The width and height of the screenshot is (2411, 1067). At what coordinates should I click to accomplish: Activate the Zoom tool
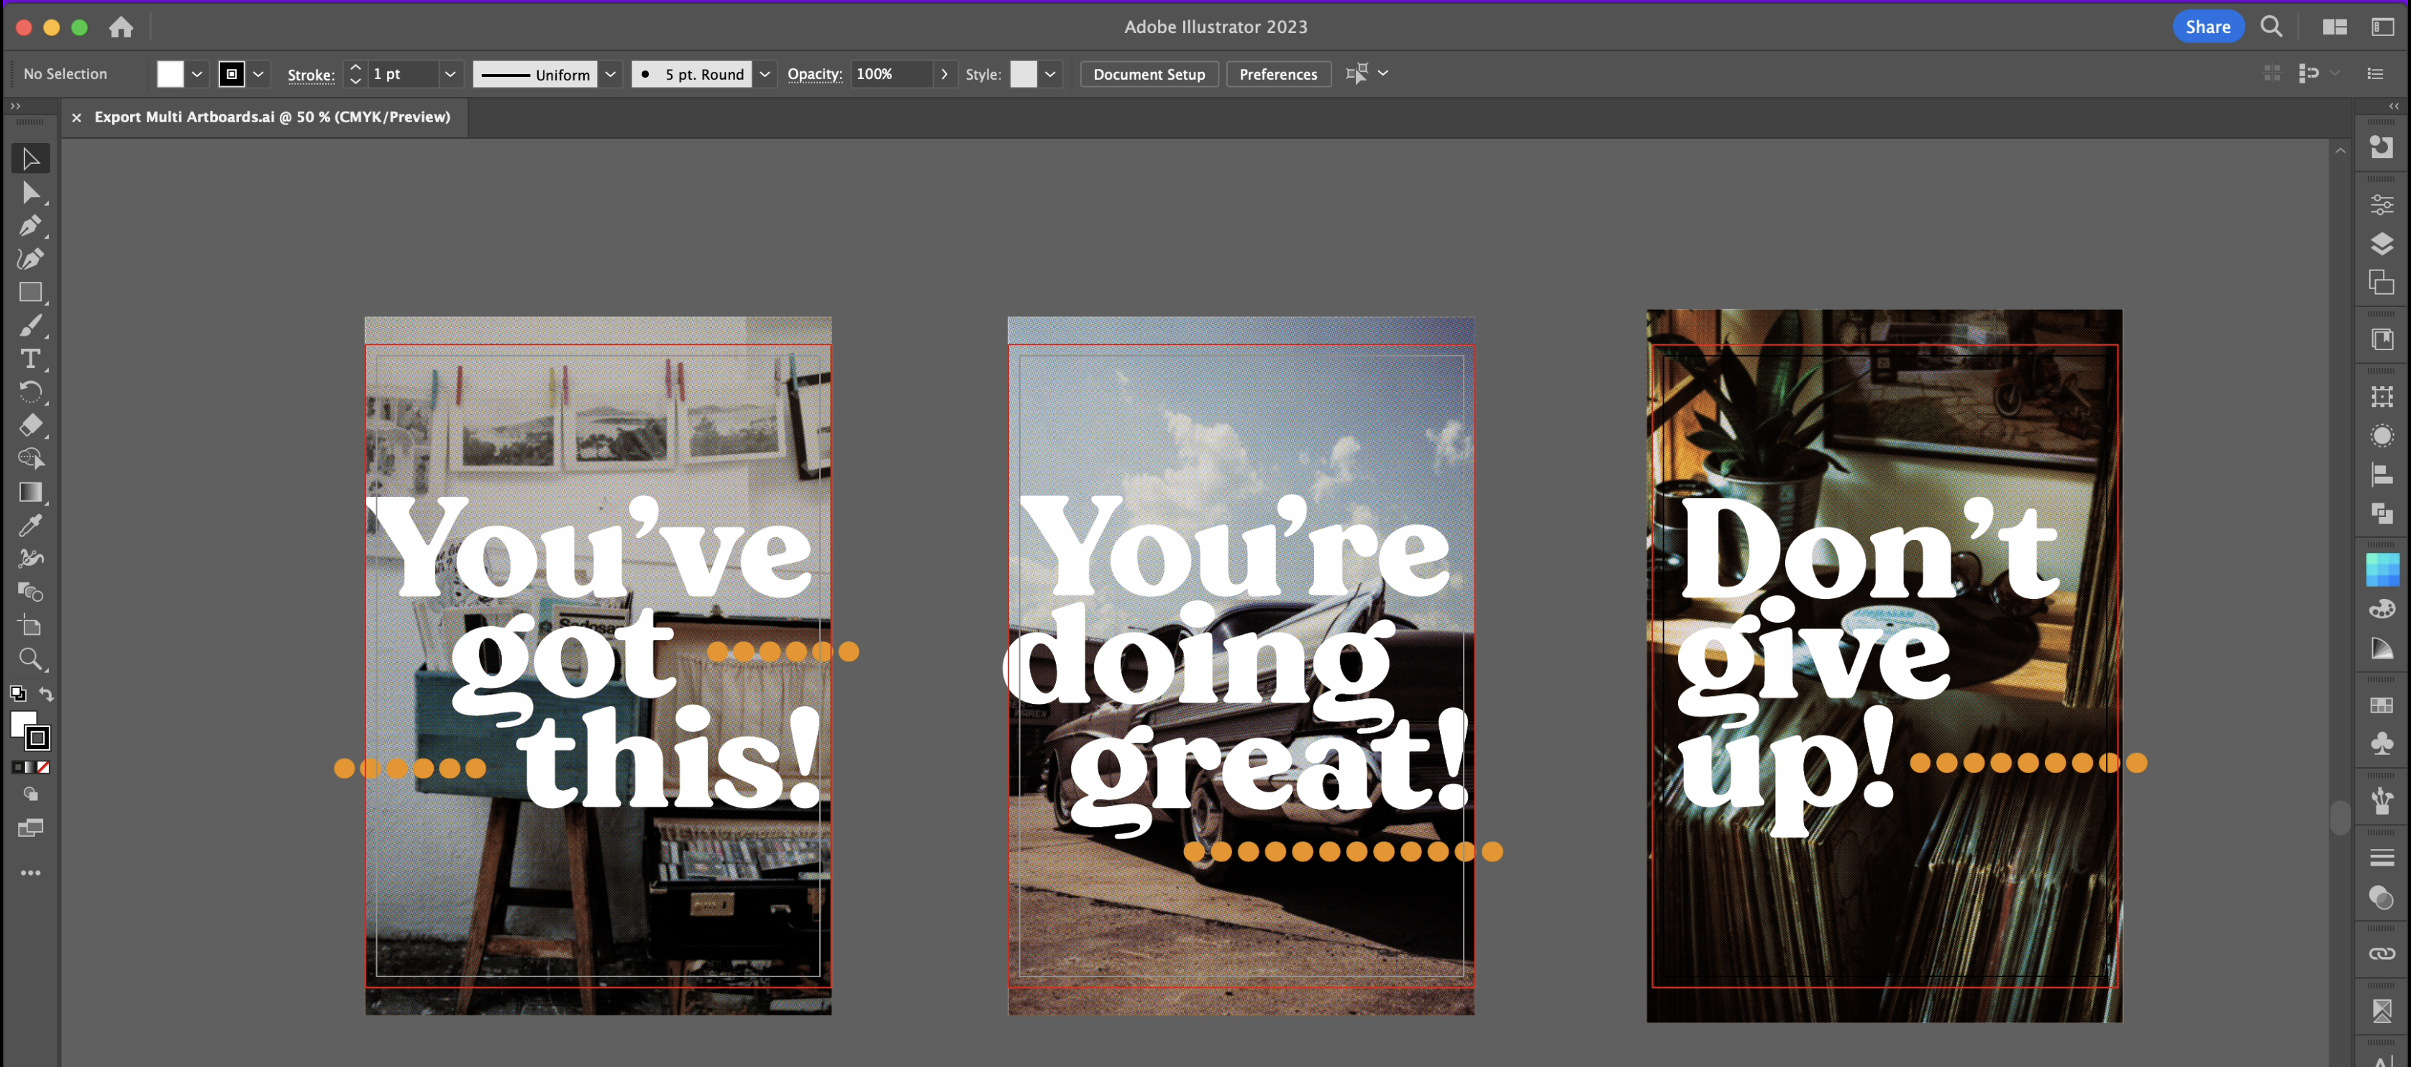coord(30,659)
